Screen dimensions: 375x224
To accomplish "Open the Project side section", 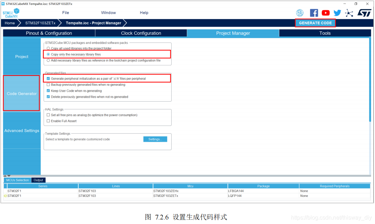I will pyautogui.click(x=22, y=57).
